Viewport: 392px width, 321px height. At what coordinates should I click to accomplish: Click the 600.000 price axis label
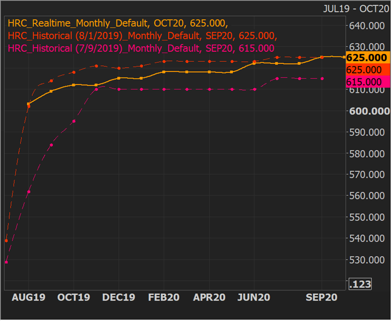click(369, 111)
